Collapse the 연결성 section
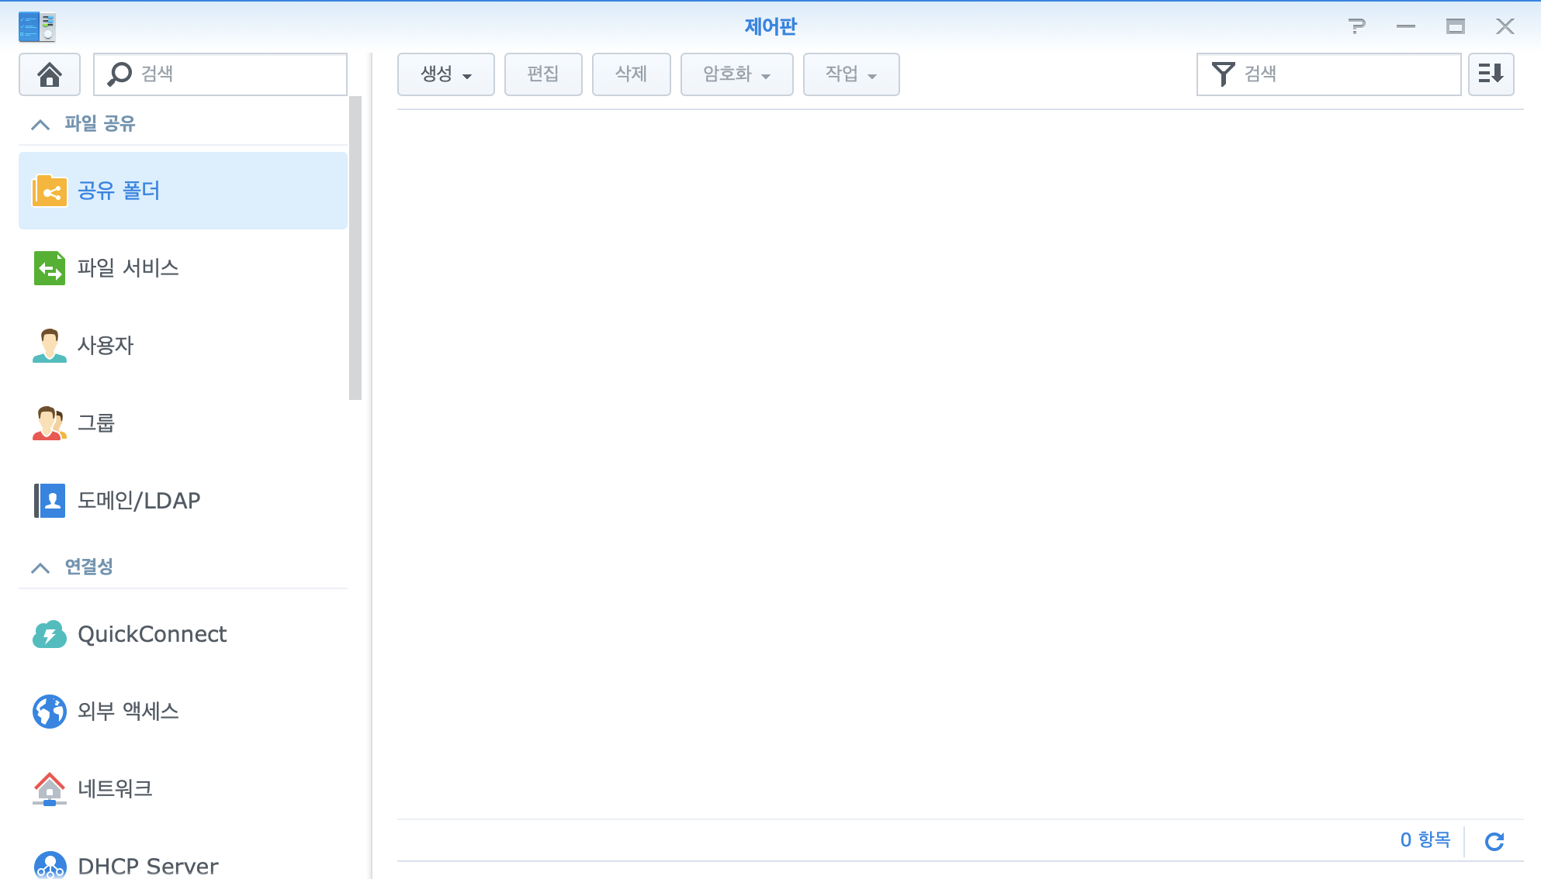The height and width of the screenshot is (879, 1541). pyautogui.click(x=40, y=567)
